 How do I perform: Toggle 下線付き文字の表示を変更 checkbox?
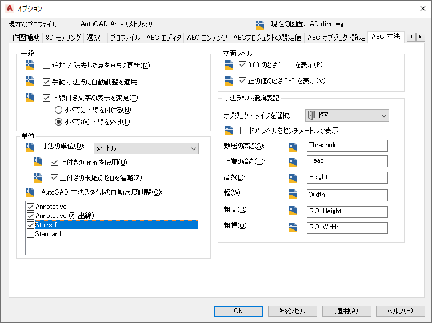46,98
